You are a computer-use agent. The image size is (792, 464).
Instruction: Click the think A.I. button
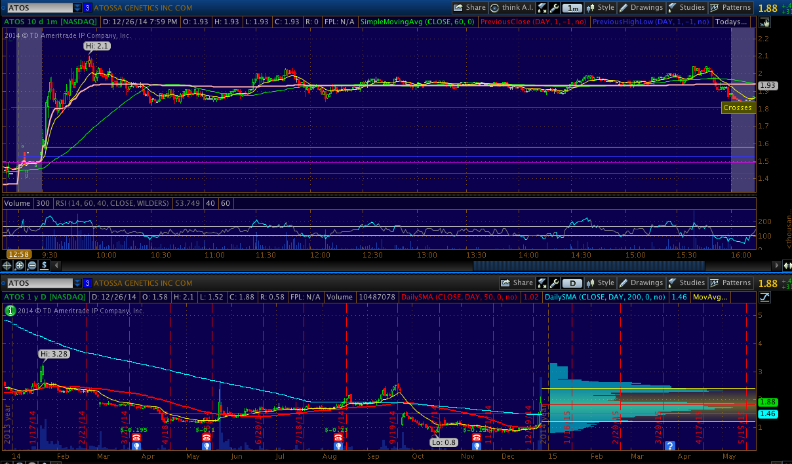(513, 8)
